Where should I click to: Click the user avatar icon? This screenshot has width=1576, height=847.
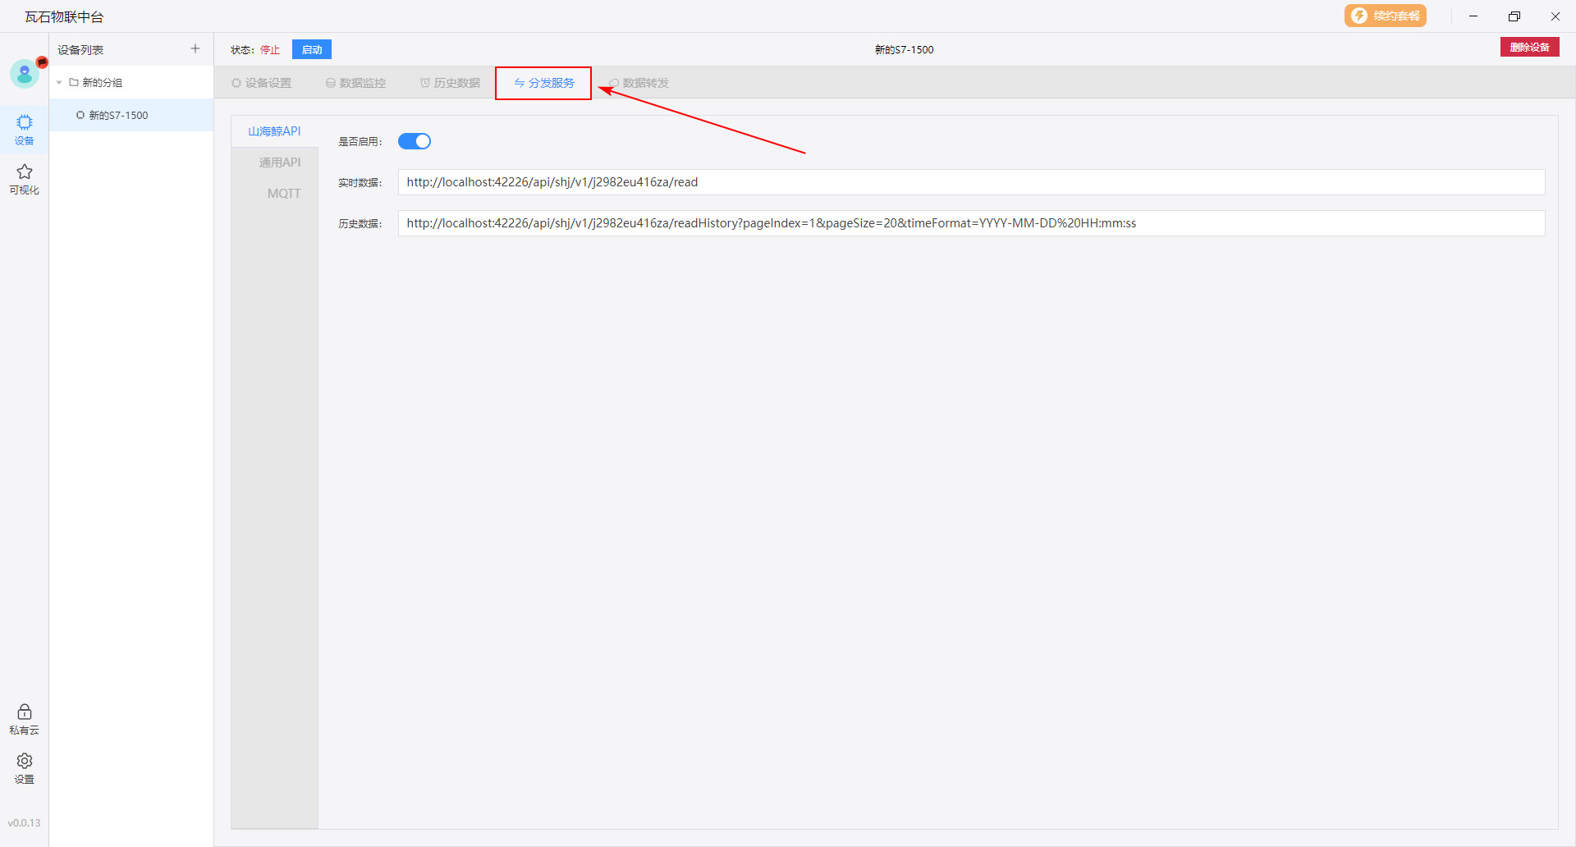[25, 74]
